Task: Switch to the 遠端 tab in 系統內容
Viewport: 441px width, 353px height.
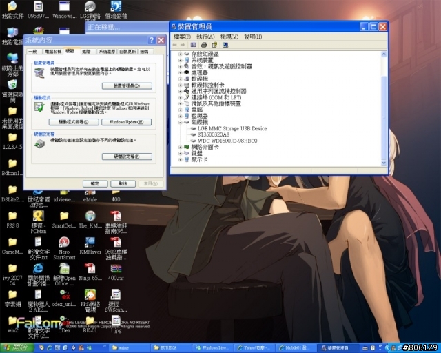Action: pyautogui.click(x=144, y=52)
